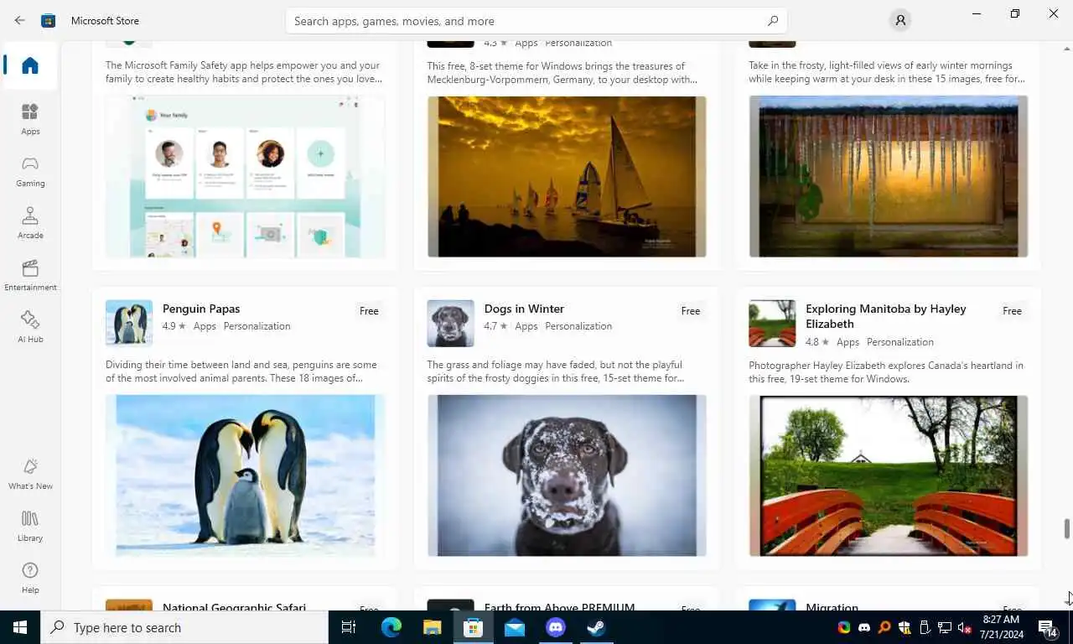Open the AI Hub section

point(30,326)
